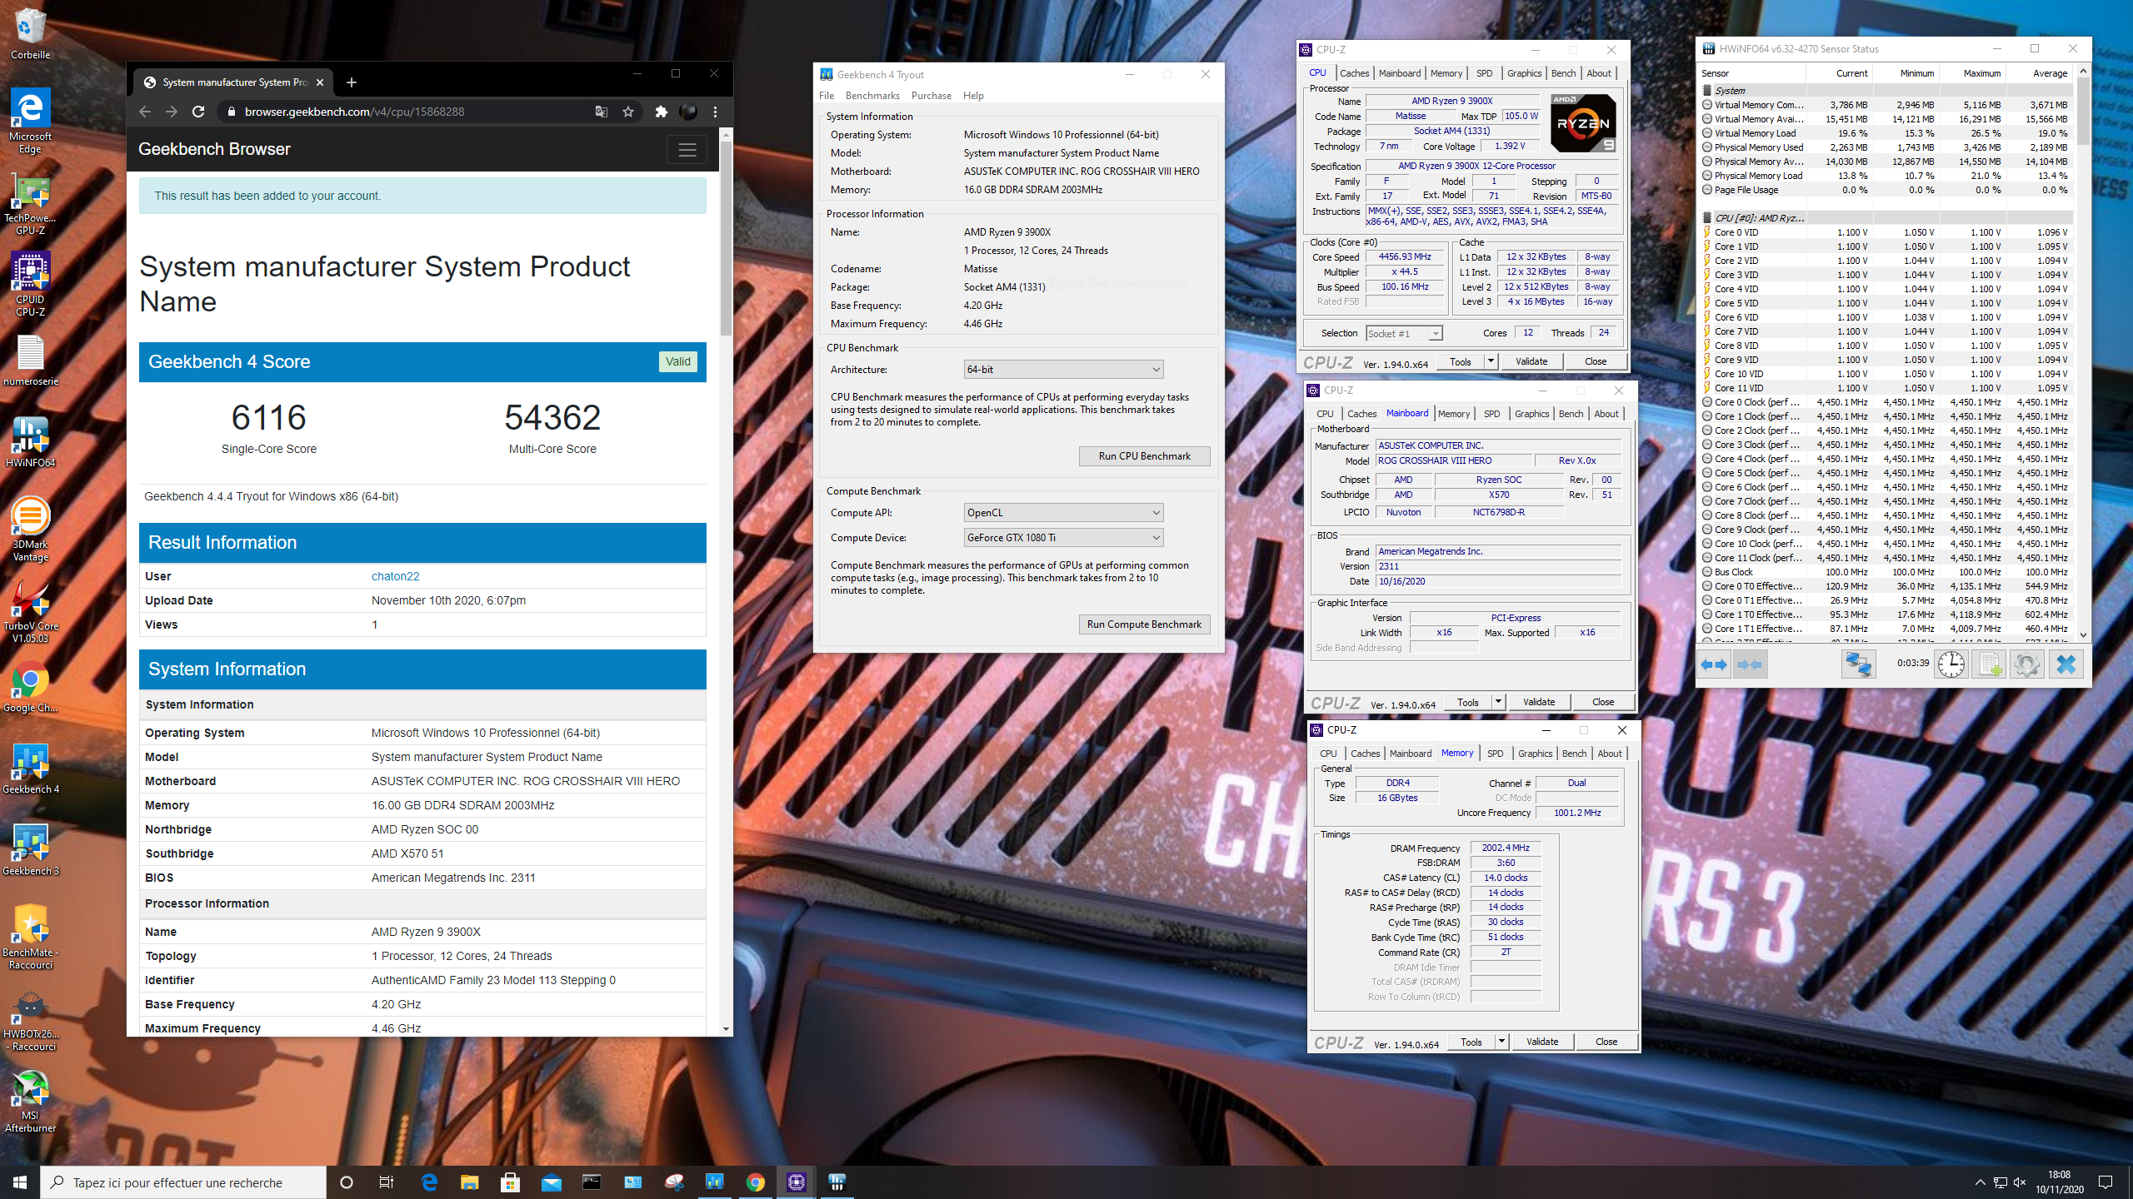The height and width of the screenshot is (1199, 2133).
Task: Open Compute Device GeForce GTX 1080 Ti dropdown
Action: click(1063, 538)
